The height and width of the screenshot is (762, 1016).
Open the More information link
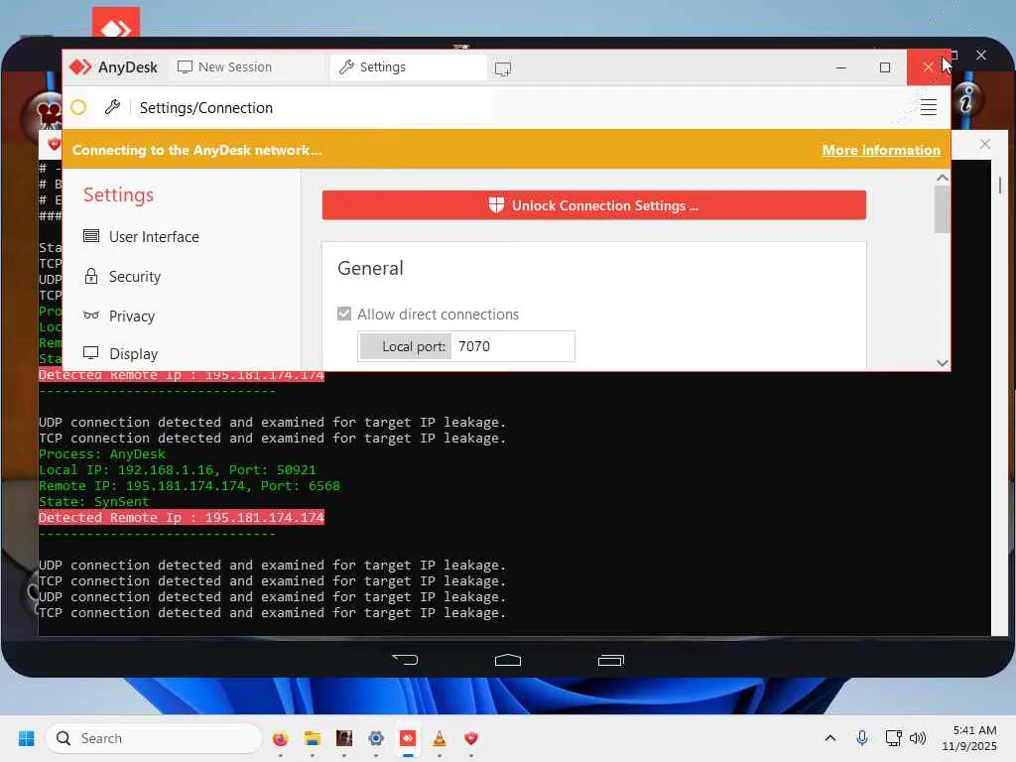pyautogui.click(x=881, y=151)
